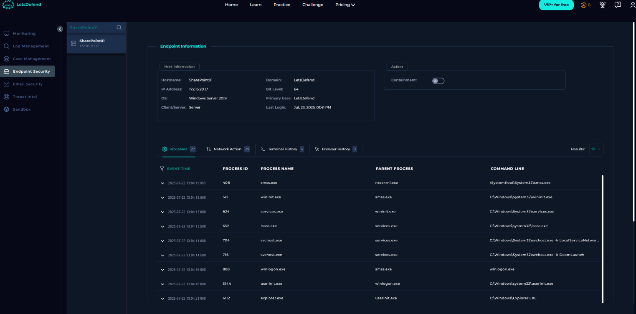Expand the svchost.exe PID 716 row
The image size is (636, 314).
point(162,255)
